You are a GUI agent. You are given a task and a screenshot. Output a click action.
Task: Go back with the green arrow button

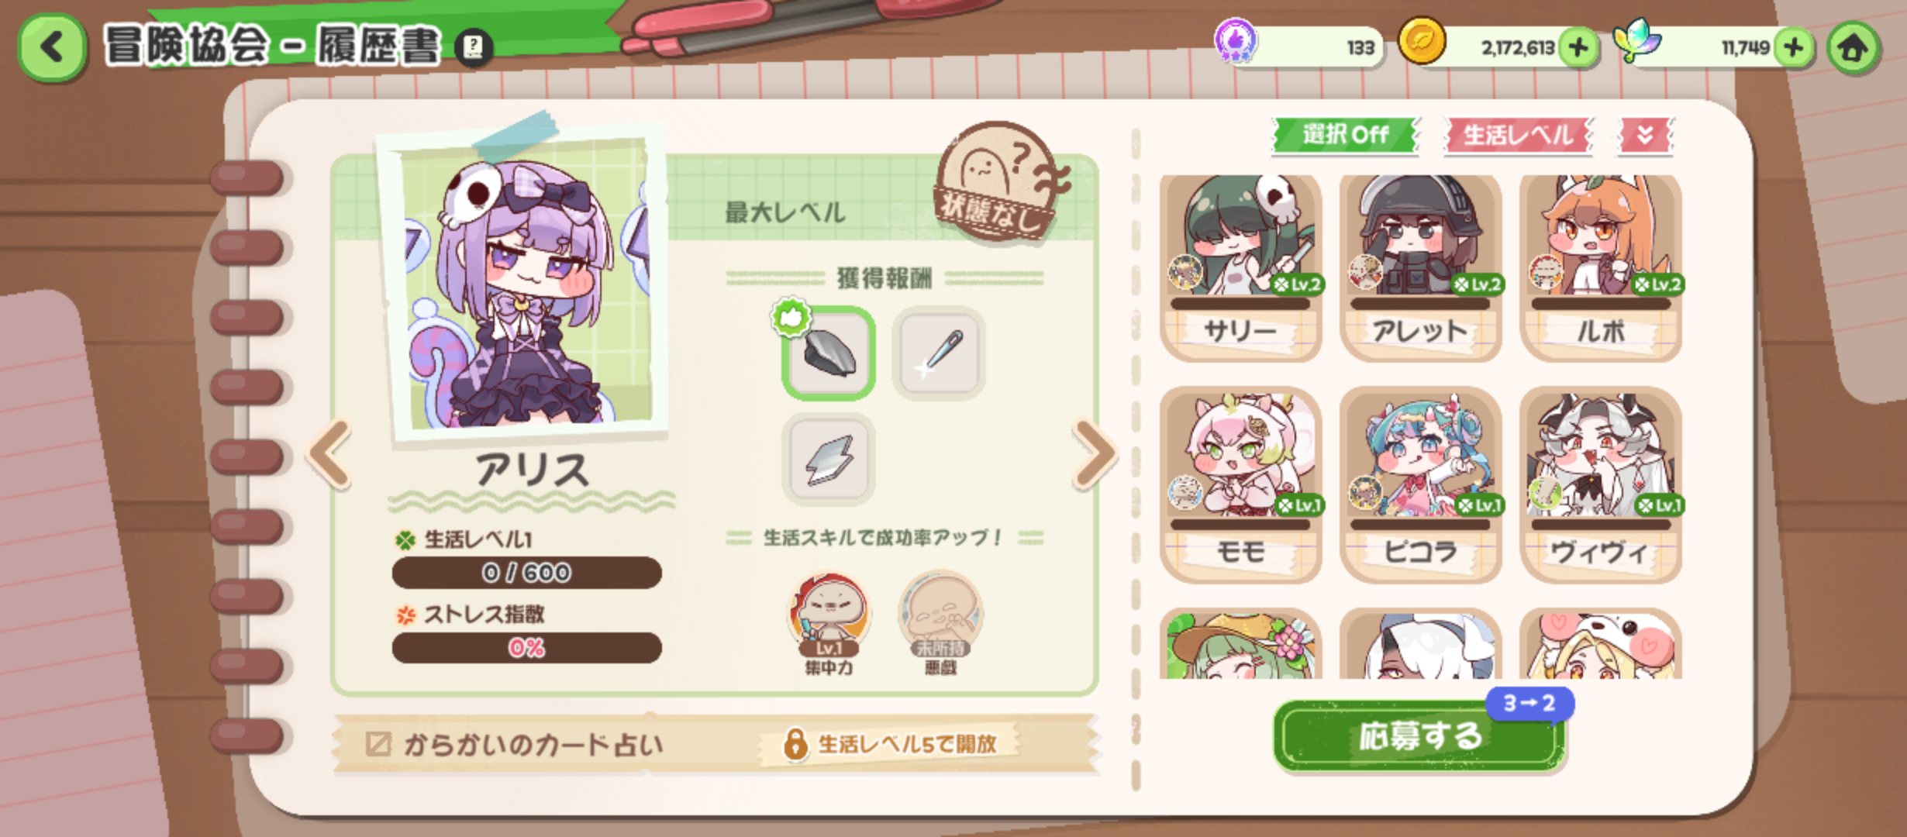[52, 47]
